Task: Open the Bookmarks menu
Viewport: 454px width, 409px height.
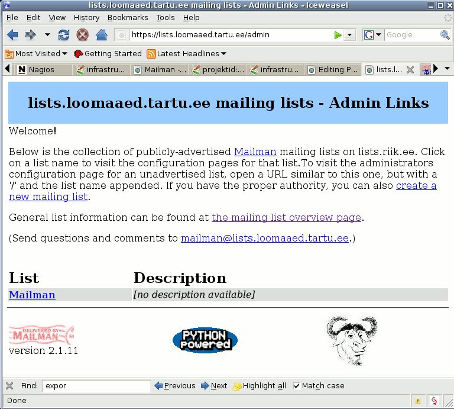Action: point(128,18)
